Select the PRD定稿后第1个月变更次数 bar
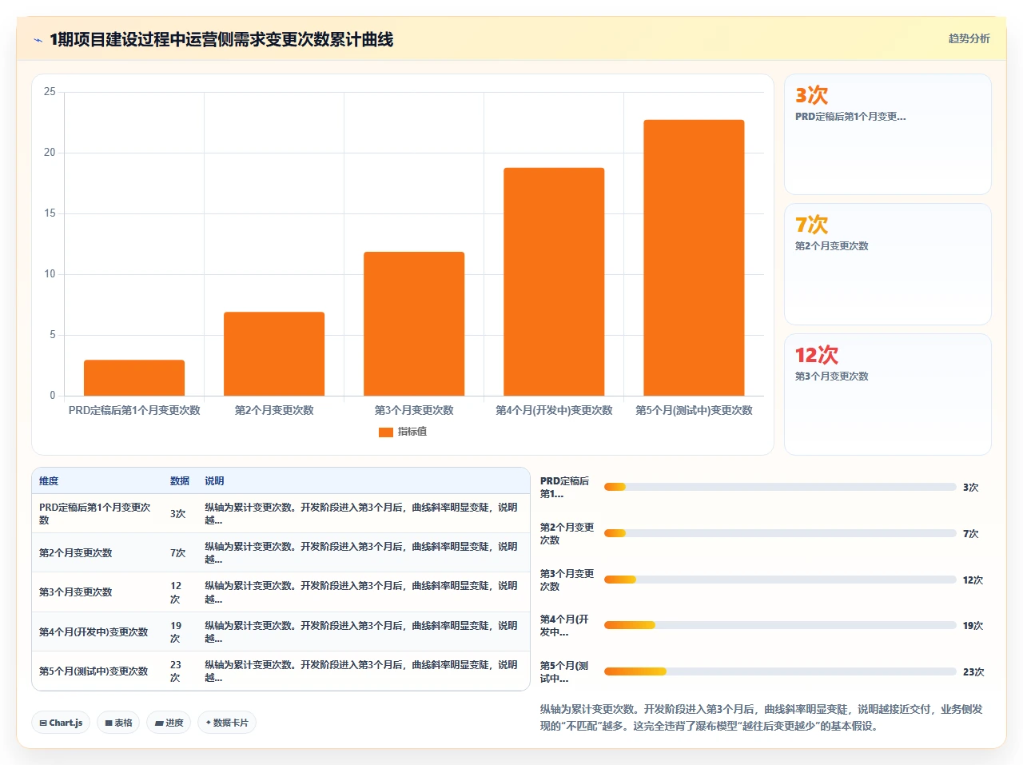This screenshot has width=1023, height=765. [134, 377]
